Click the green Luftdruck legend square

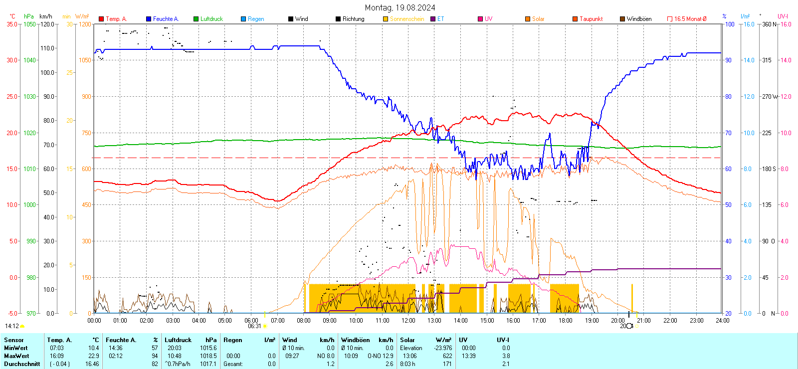(196, 19)
